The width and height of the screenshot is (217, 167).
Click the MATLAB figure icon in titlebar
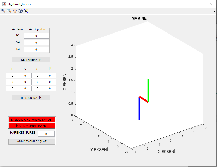pyautogui.click(x=4, y=4)
